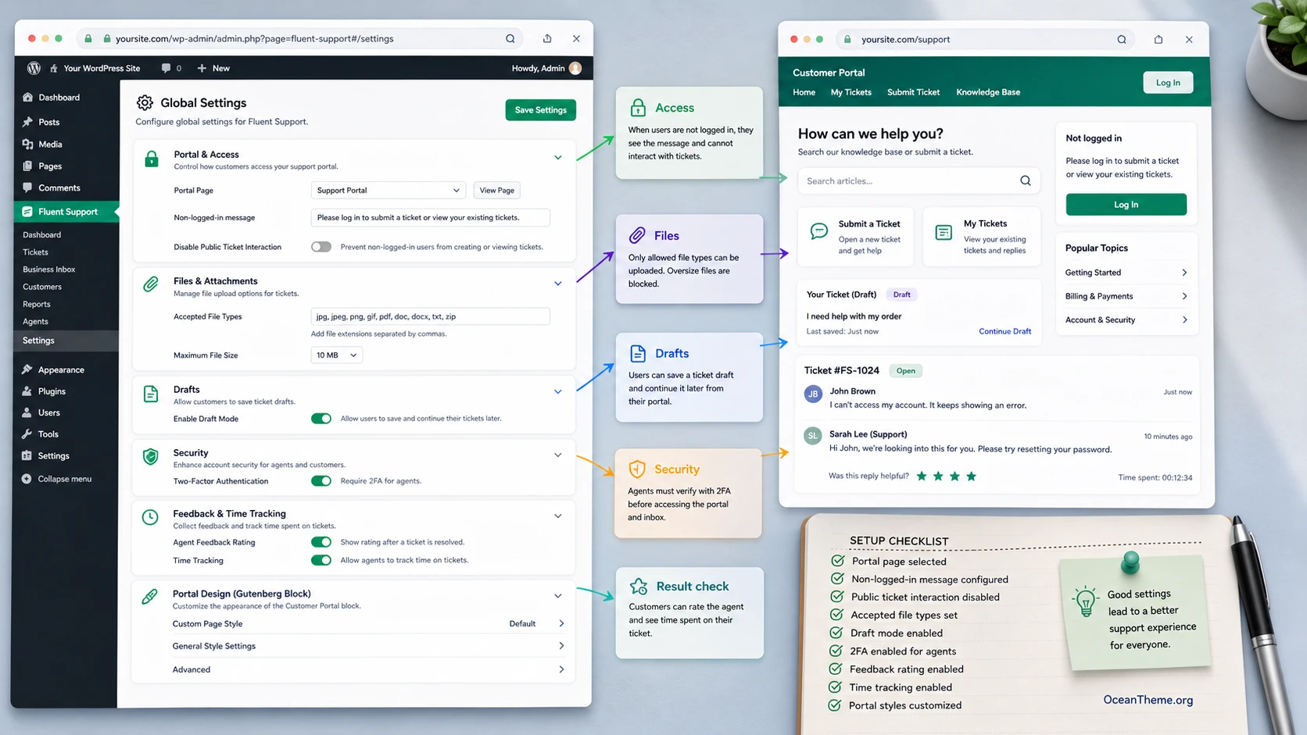Viewport: 1307px width, 735px height.
Task: Click the Submit a Ticket chat icon
Action: point(818,231)
